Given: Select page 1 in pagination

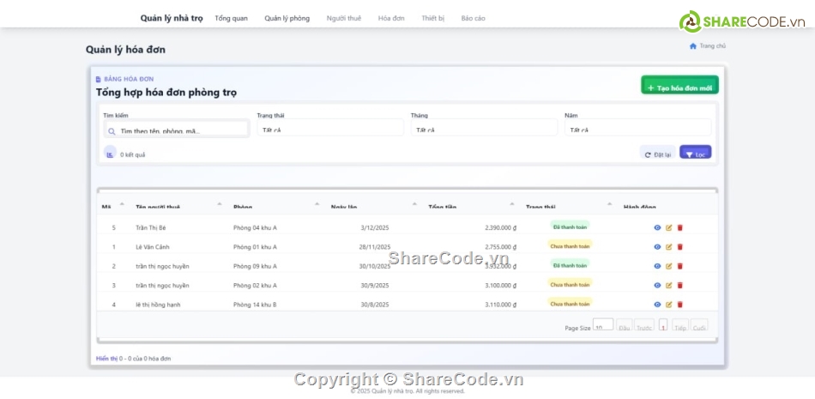Looking at the screenshot, I should (x=663, y=324).
